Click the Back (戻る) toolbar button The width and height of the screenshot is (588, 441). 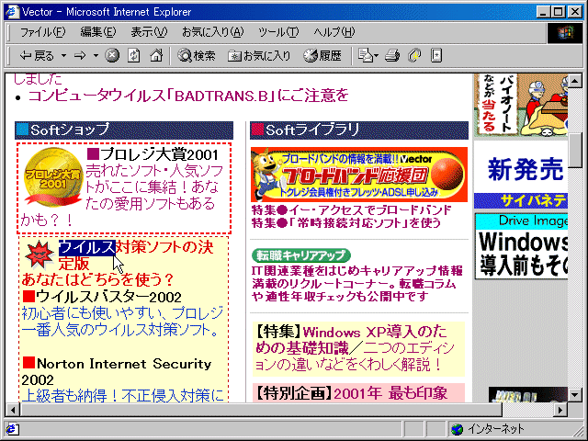(x=37, y=56)
